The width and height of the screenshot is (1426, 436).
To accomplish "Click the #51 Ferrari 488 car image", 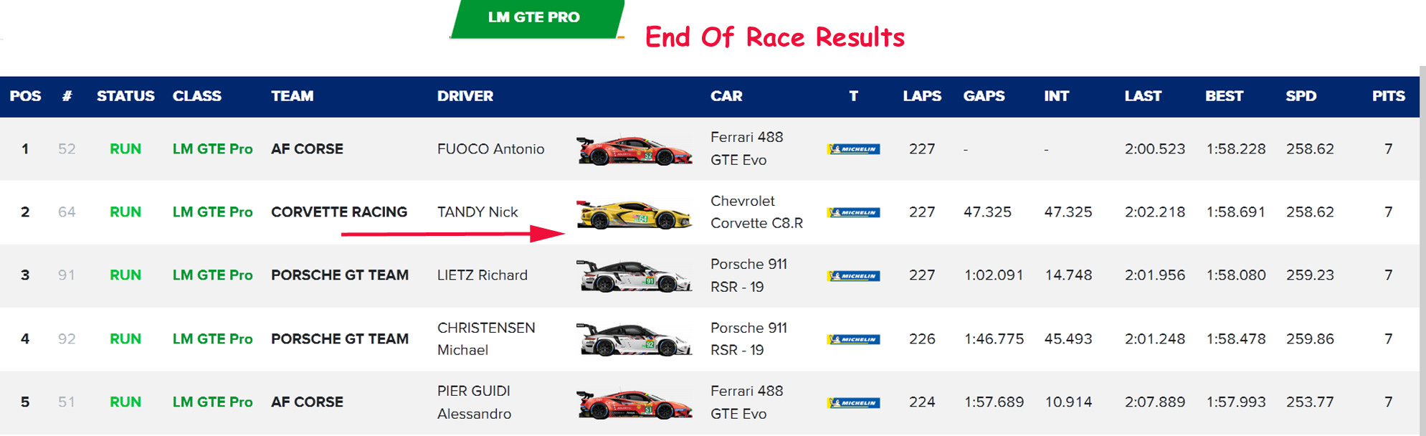I will [634, 403].
